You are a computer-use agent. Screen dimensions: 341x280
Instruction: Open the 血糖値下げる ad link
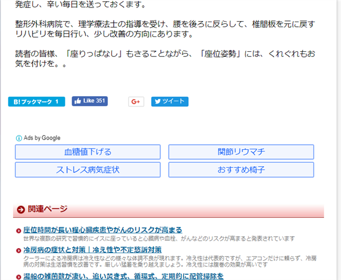click(x=88, y=152)
